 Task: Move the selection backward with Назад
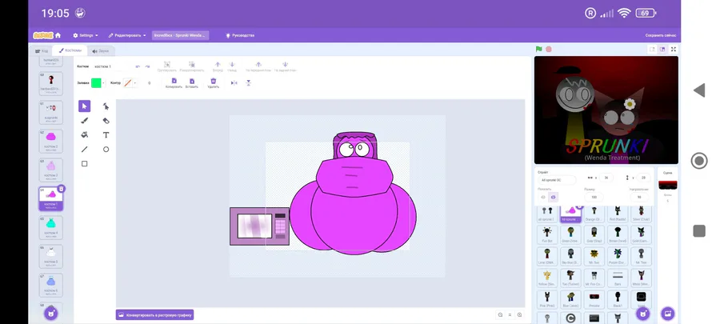pos(232,65)
